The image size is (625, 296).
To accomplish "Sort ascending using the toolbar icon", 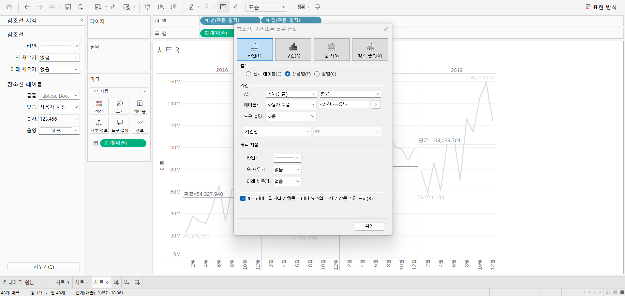I will (x=160, y=7).
